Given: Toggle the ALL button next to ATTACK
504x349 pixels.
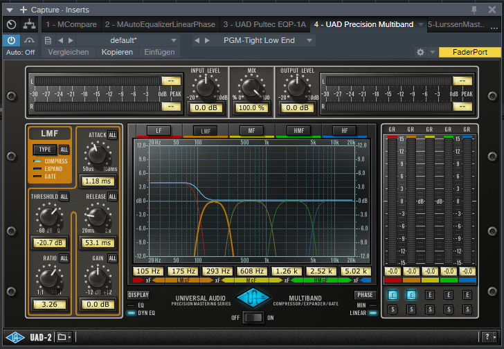Looking at the screenshot, I should pos(112,135).
